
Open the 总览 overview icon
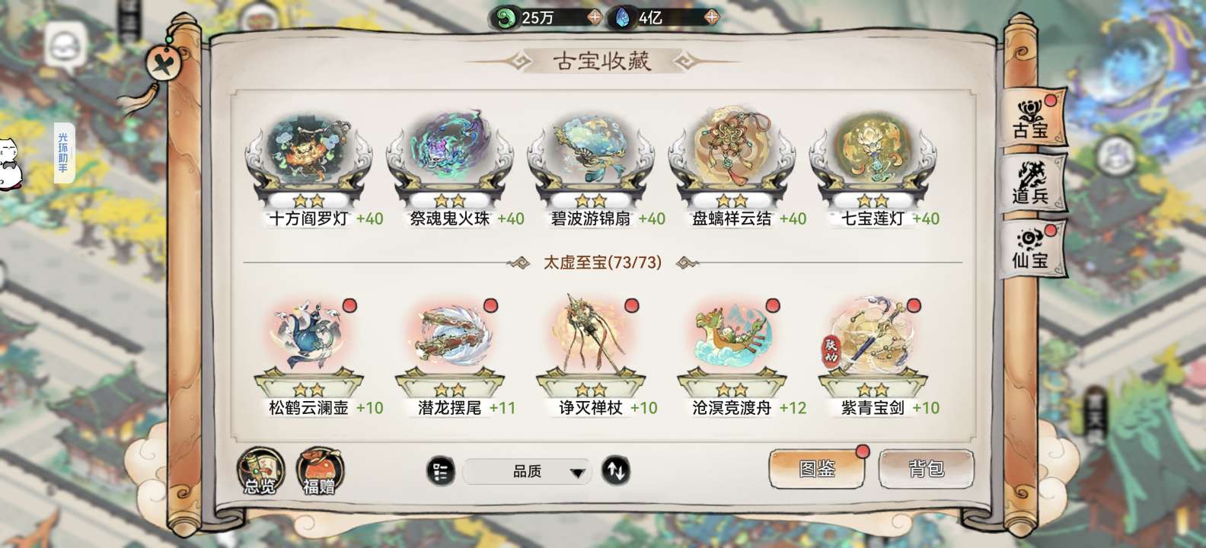coord(260,472)
